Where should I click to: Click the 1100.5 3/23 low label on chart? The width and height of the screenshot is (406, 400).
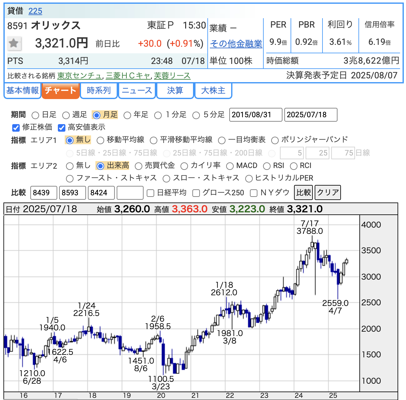(161, 383)
